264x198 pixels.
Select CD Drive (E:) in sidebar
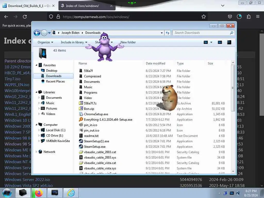point(55,136)
